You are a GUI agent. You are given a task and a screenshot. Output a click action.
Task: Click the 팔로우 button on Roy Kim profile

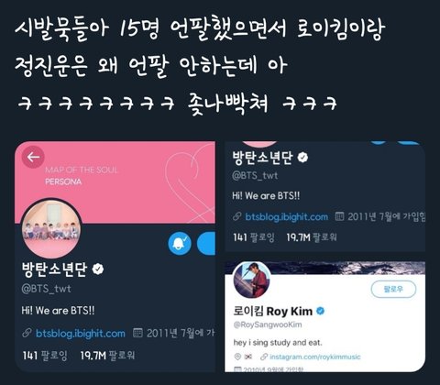393,289
